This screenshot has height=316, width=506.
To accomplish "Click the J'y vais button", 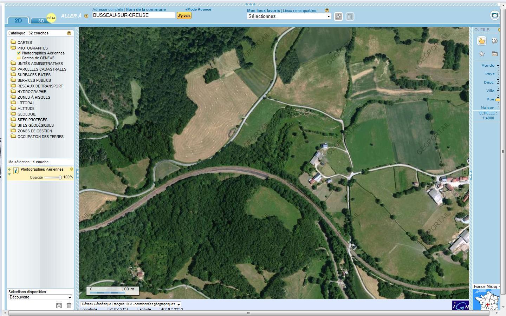I will [184, 15].
